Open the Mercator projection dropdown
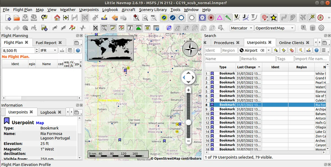This screenshot has width=331, height=167. (x=242, y=28)
